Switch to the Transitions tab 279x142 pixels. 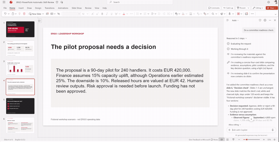(50, 8)
